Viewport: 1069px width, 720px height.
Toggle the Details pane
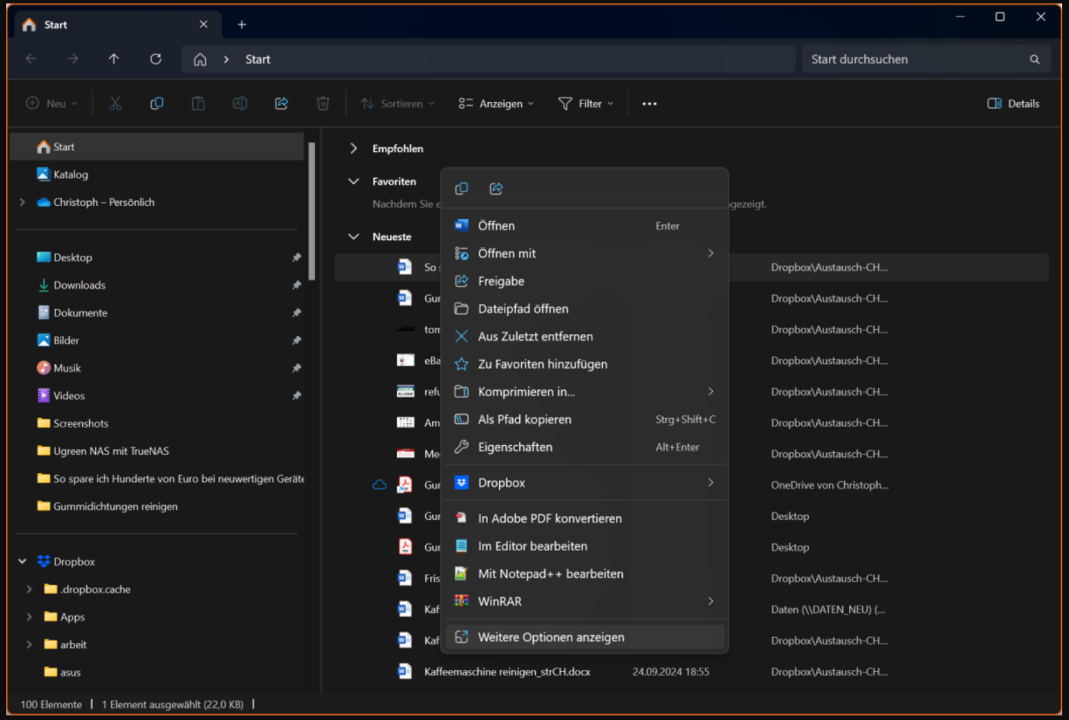1013,103
